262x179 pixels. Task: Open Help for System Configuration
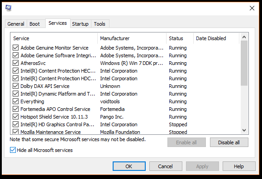coord(239,166)
